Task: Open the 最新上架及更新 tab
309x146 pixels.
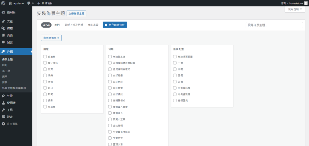Action: click(x=74, y=25)
